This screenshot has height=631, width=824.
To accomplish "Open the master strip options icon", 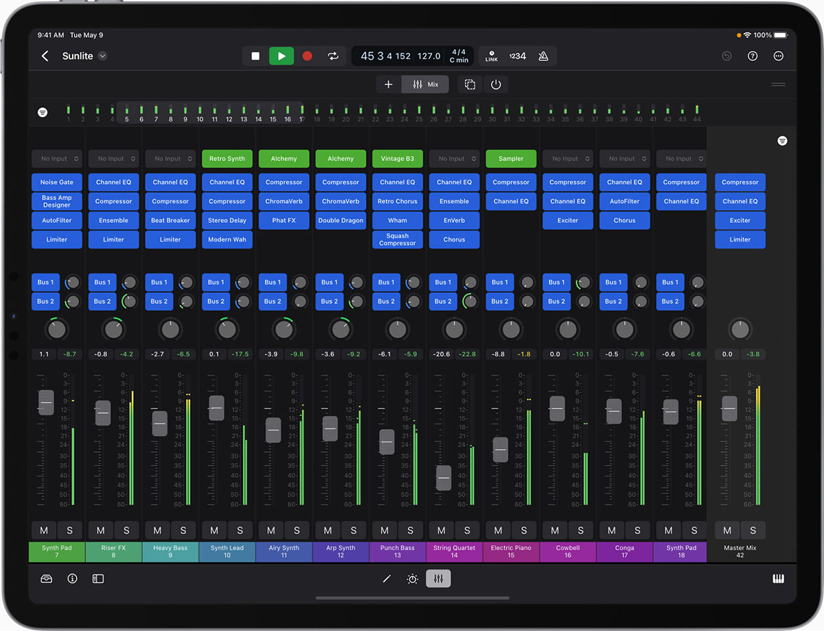I will (x=782, y=141).
